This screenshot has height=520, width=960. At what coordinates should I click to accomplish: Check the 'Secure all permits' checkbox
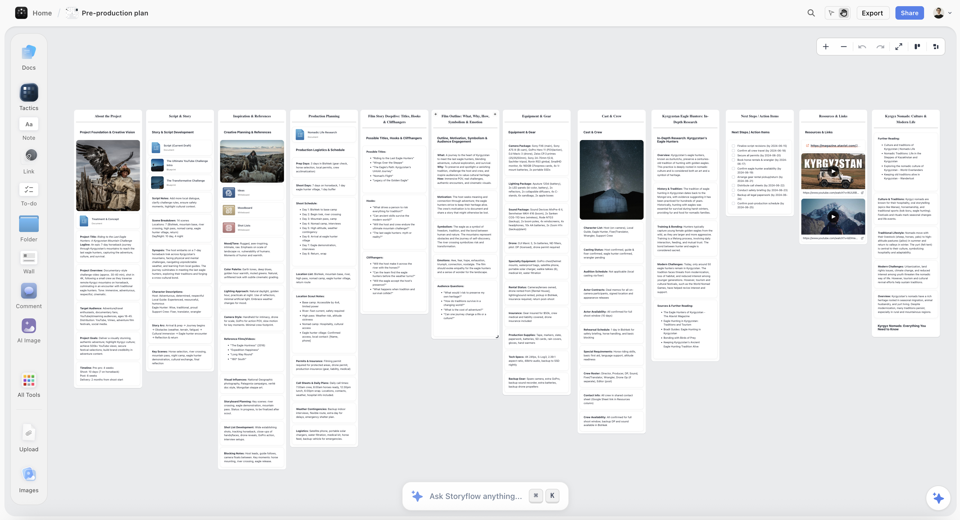(x=733, y=155)
